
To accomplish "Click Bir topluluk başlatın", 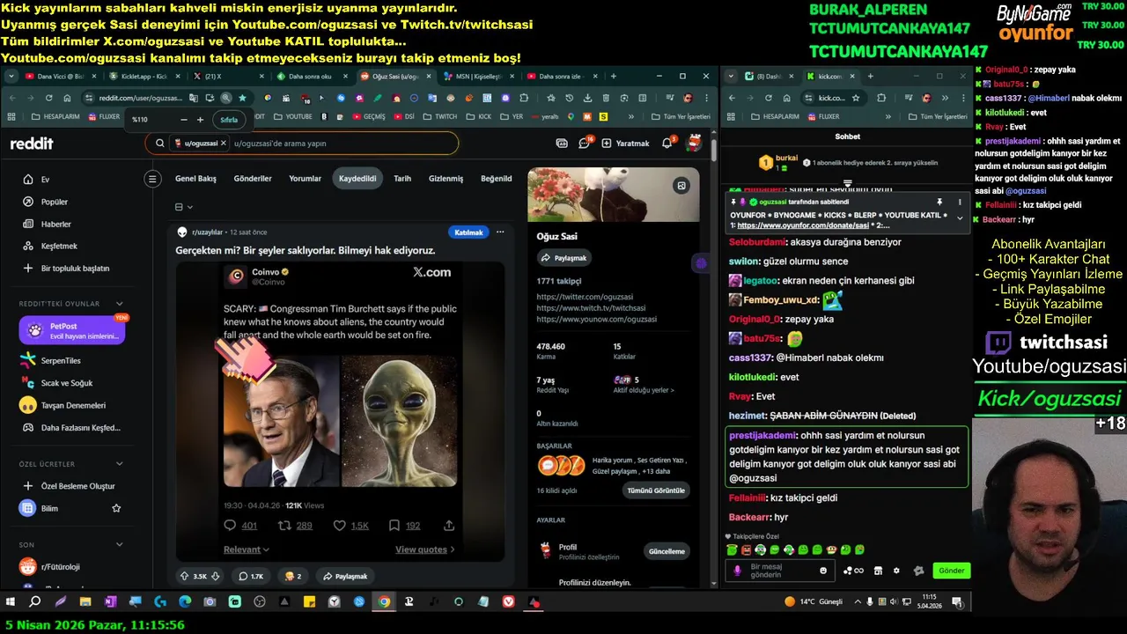I will tap(73, 268).
